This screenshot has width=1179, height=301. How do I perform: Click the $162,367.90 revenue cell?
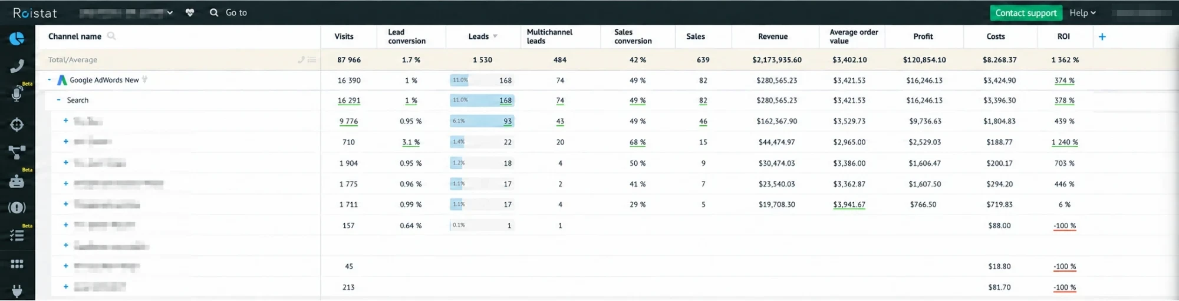[778, 121]
